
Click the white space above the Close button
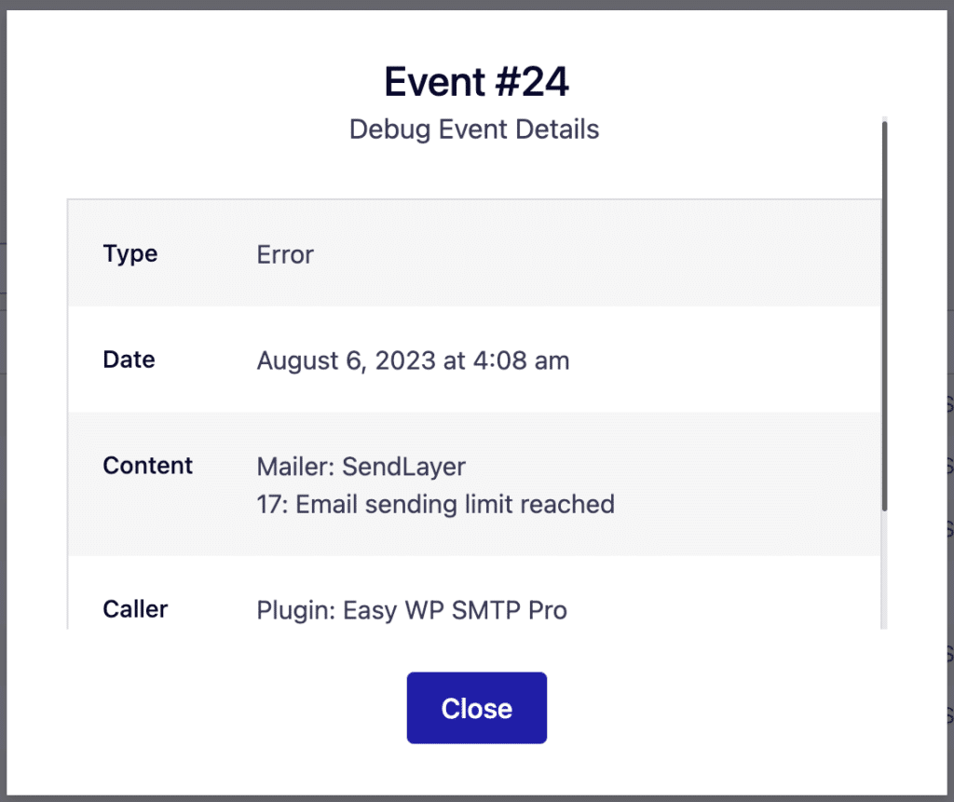click(x=476, y=652)
